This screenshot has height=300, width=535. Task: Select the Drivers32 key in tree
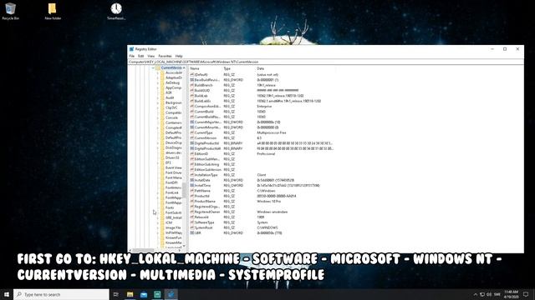coord(172,157)
